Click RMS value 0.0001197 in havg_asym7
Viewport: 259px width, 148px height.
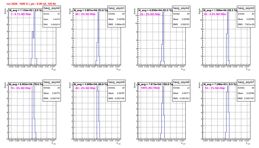point(250,99)
